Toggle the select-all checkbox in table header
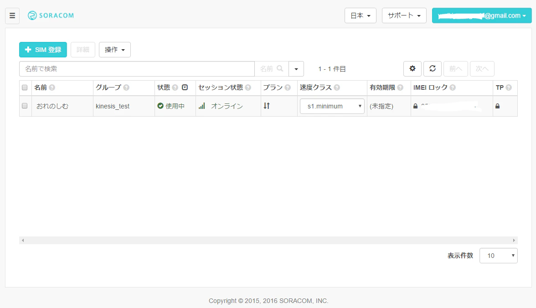536x308 pixels. click(x=25, y=87)
